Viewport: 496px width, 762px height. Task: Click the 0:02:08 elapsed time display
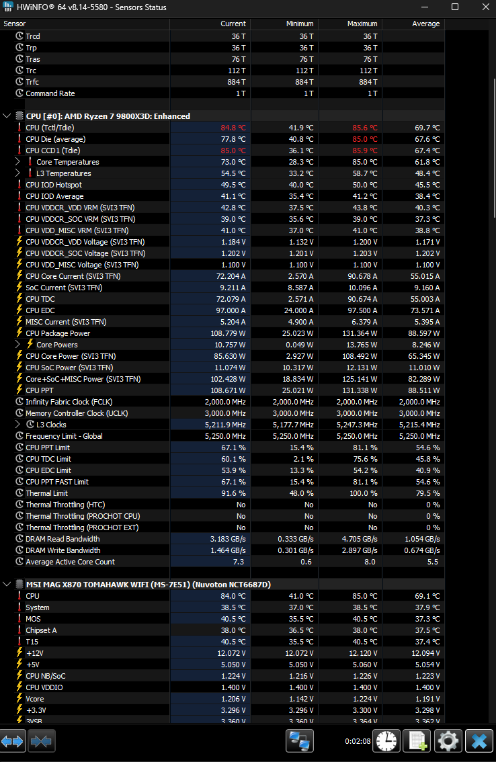[358, 741]
